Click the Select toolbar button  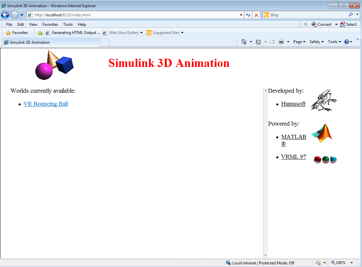pyautogui.click(x=348, y=24)
